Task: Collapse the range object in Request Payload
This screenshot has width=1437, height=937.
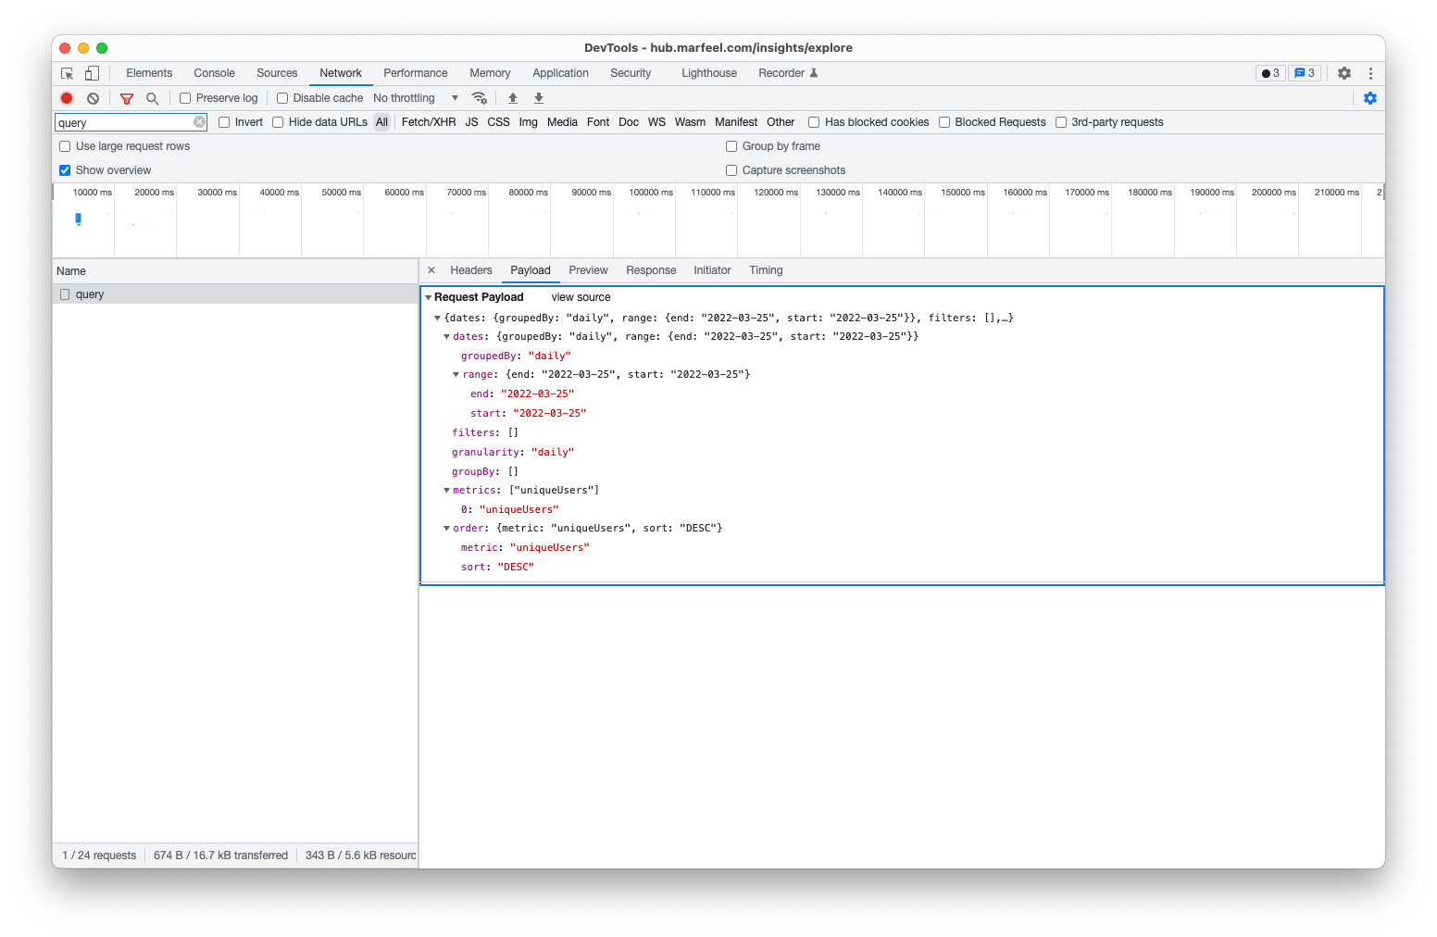Action: click(456, 374)
